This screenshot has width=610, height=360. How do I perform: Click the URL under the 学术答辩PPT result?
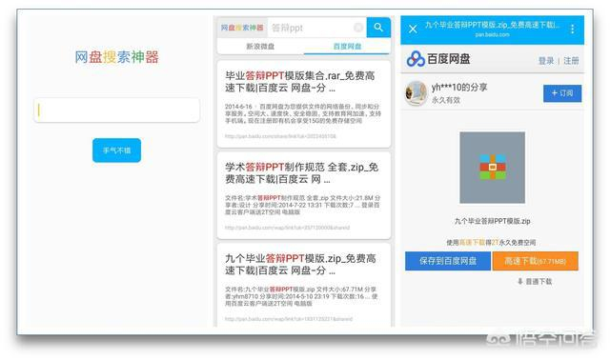click(x=287, y=228)
